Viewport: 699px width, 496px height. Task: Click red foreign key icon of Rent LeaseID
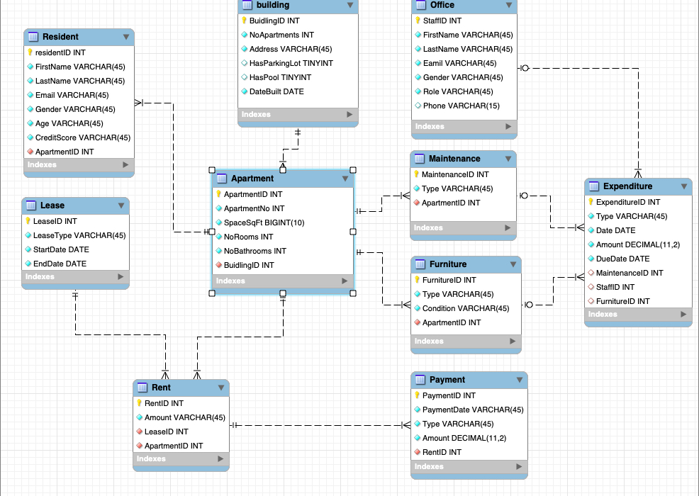[140, 432]
